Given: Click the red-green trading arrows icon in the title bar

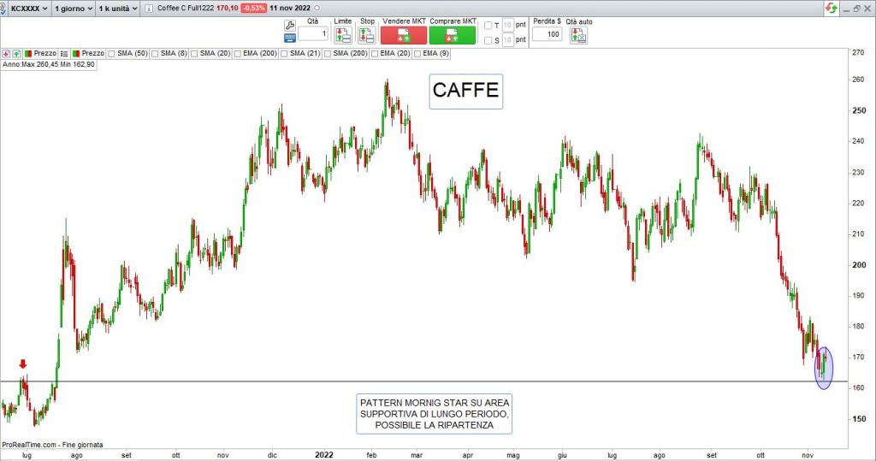Looking at the screenshot, I should coord(832,8).
